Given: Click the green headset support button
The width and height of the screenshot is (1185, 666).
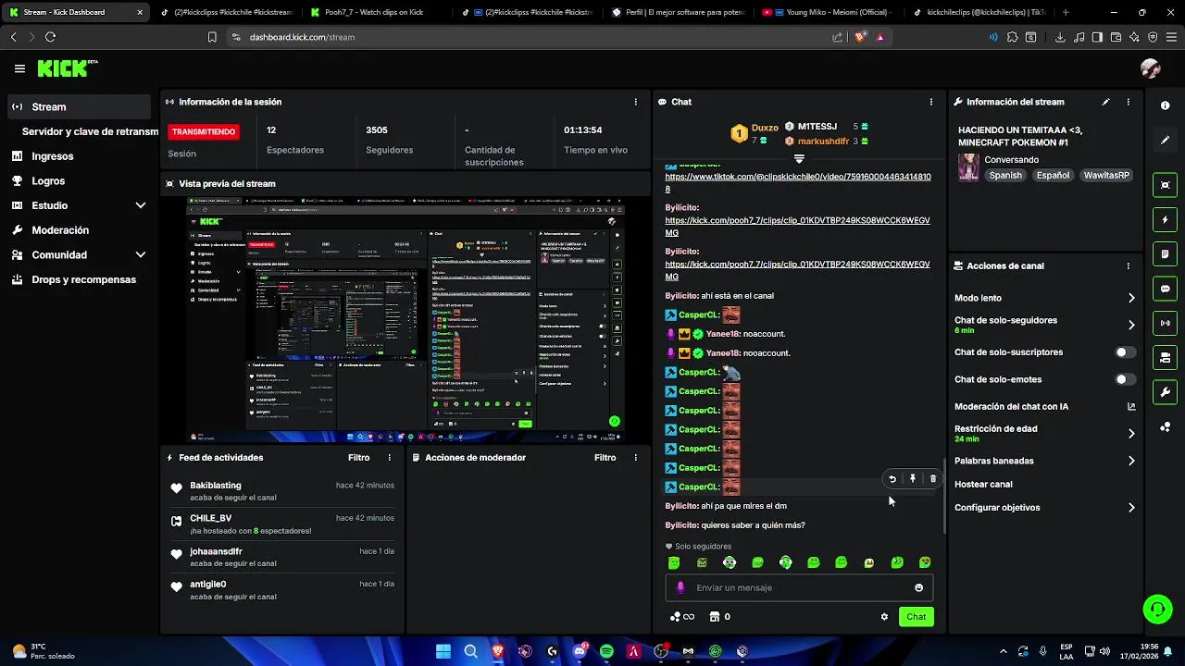Looking at the screenshot, I should [1157, 609].
